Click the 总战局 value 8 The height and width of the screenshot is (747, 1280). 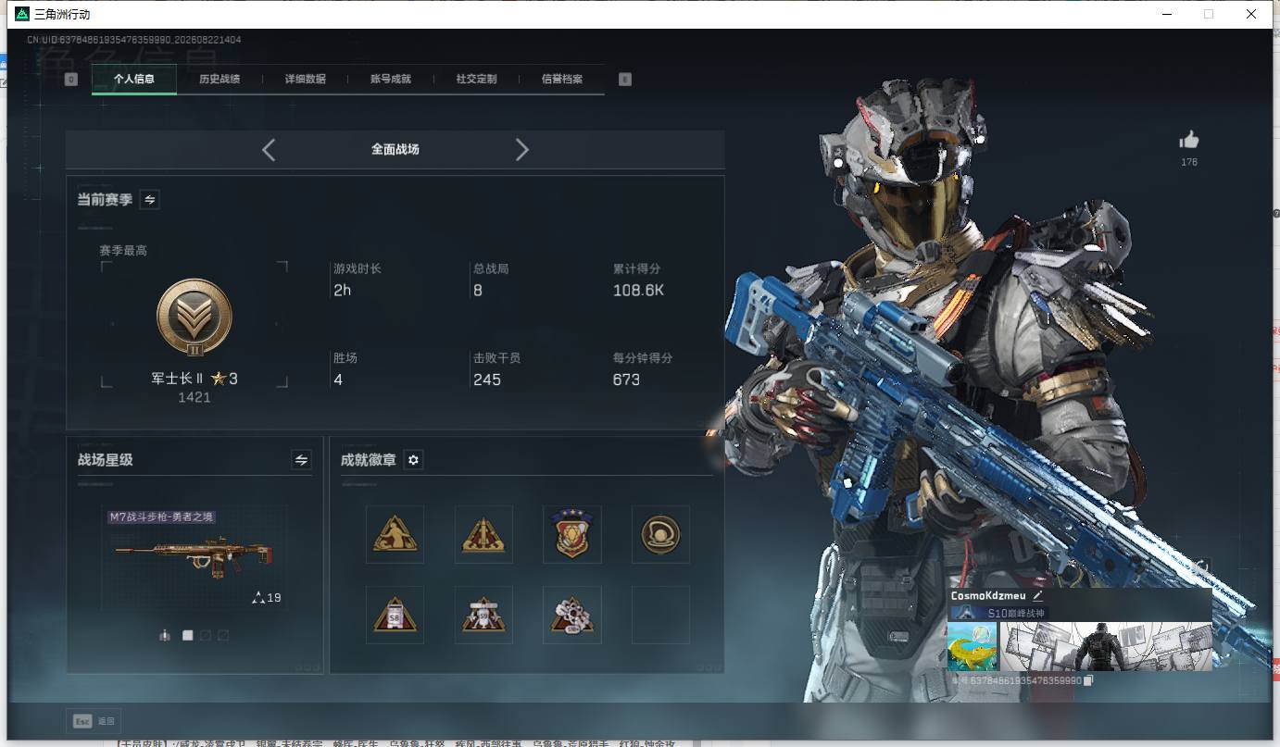click(478, 291)
